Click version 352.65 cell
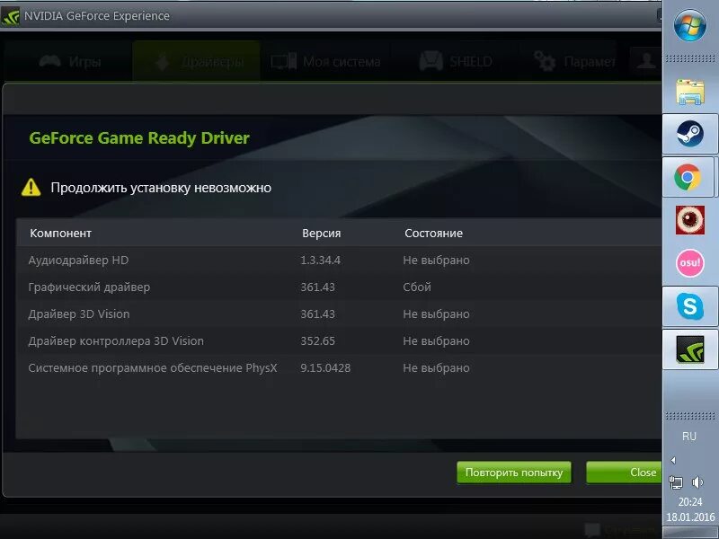Screen dimensions: 719x539 318,341
